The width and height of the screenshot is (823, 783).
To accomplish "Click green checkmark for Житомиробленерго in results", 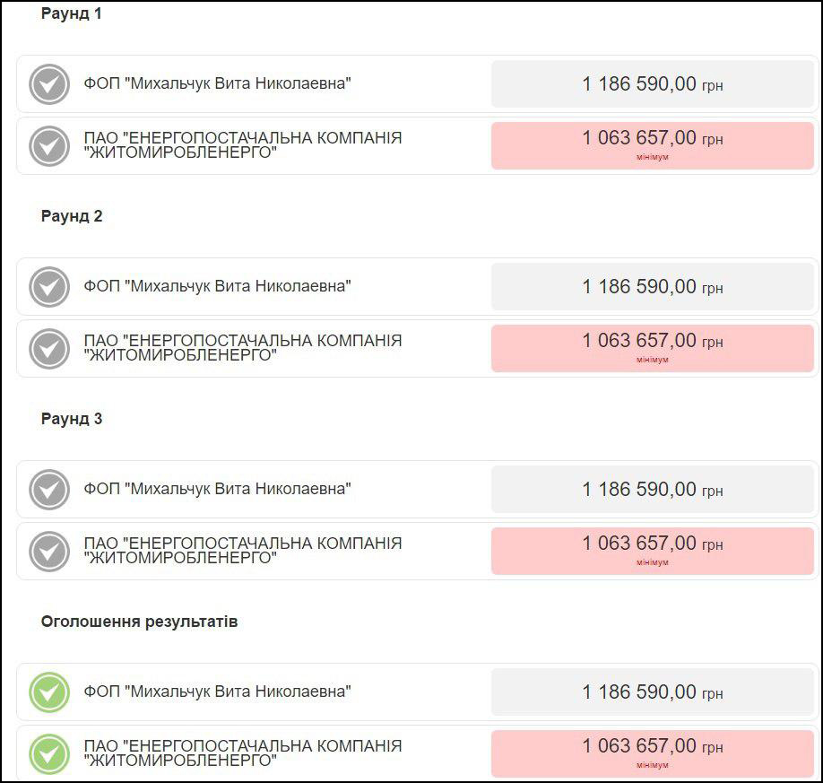I will pyautogui.click(x=49, y=753).
